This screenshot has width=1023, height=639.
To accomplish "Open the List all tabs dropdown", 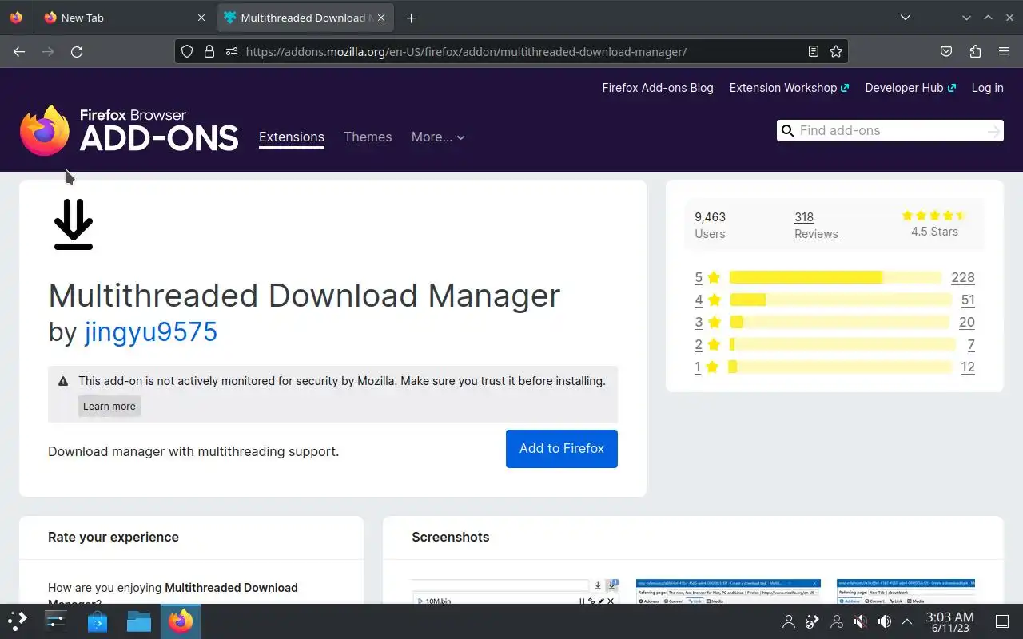I will [905, 18].
